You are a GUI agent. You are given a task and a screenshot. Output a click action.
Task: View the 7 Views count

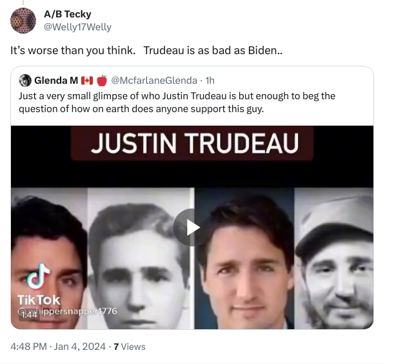coord(130,347)
